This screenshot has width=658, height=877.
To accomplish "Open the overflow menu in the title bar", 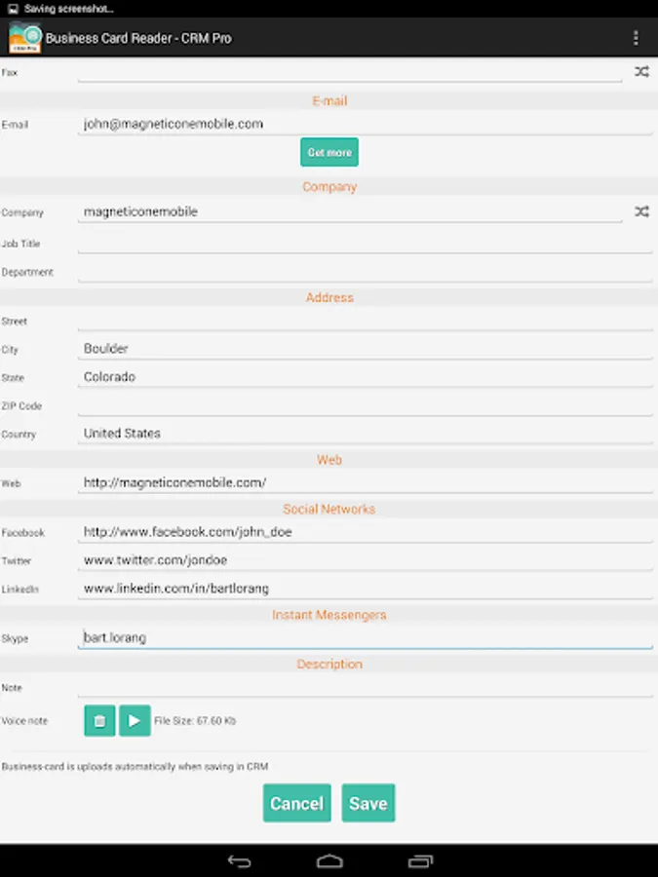I will [636, 37].
